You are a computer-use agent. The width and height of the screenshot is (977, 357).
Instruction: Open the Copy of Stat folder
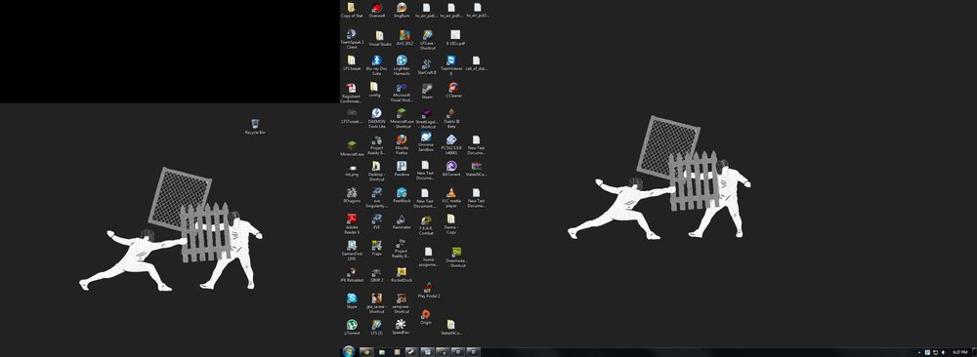tap(352, 10)
